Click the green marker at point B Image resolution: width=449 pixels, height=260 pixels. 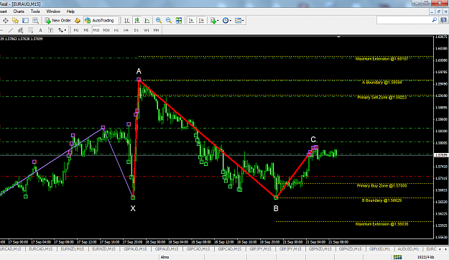pos(276,198)
